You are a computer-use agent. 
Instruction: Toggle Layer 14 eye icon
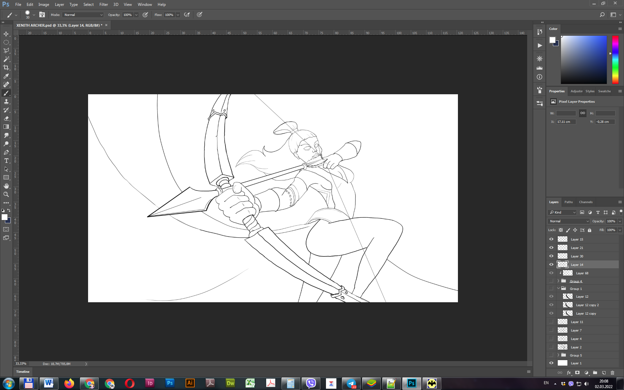click(551, 265)
